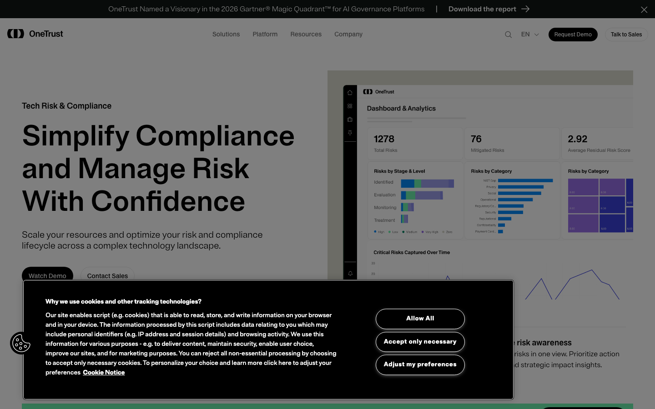Click the Watch Demo button

pos(47,274)
